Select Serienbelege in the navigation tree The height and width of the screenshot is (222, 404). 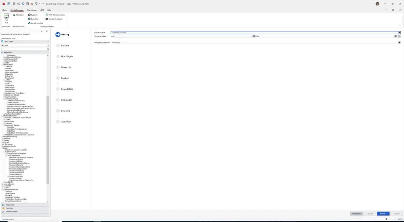[x=10, y=193]
